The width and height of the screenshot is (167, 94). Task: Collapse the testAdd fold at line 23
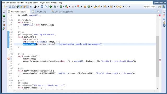[x=13, y=32]
